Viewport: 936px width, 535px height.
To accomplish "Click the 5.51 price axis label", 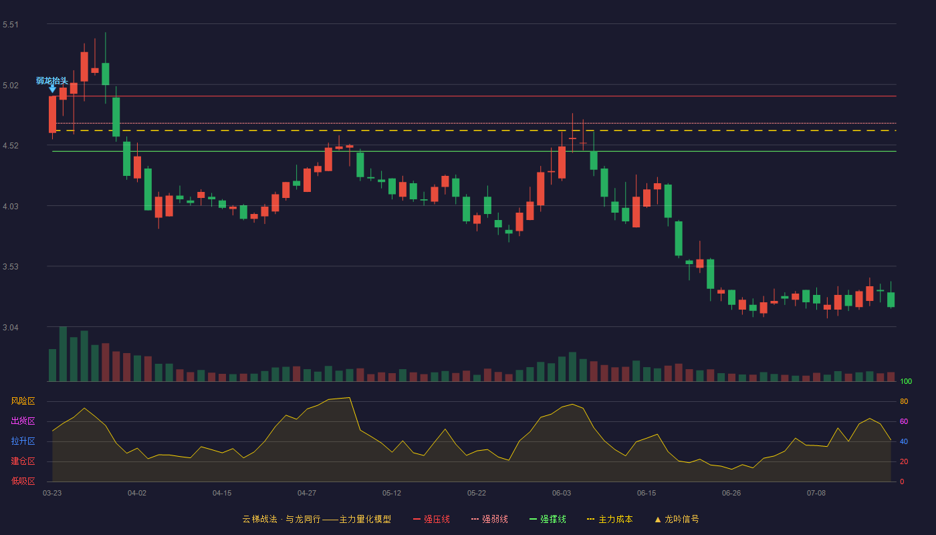I will [11, 25].
